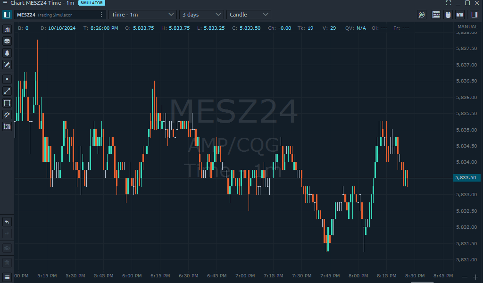483x283 pixels.
Task: Open the Candle chart style dropdown
Action: 249,15
